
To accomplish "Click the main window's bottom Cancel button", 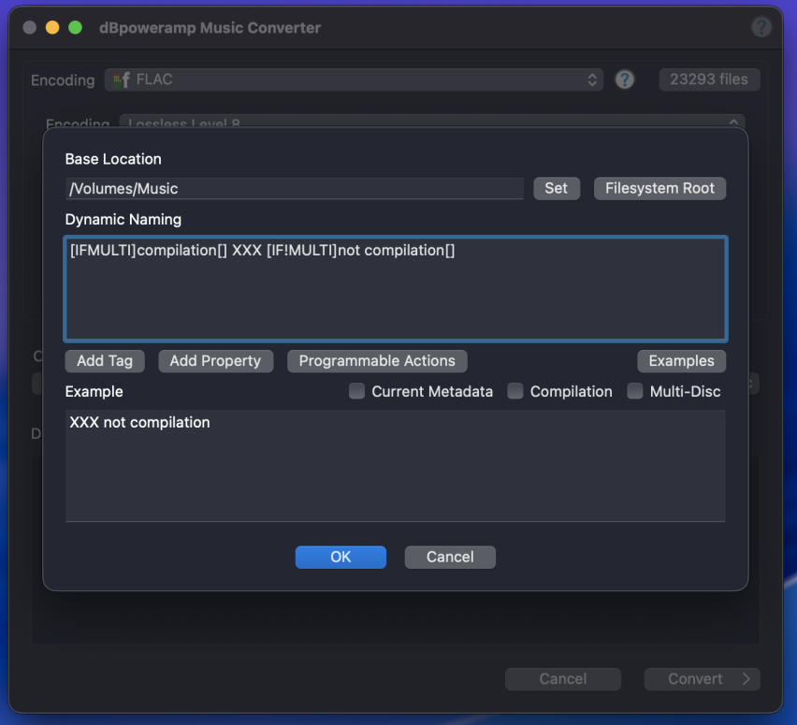I will [563, 679].
